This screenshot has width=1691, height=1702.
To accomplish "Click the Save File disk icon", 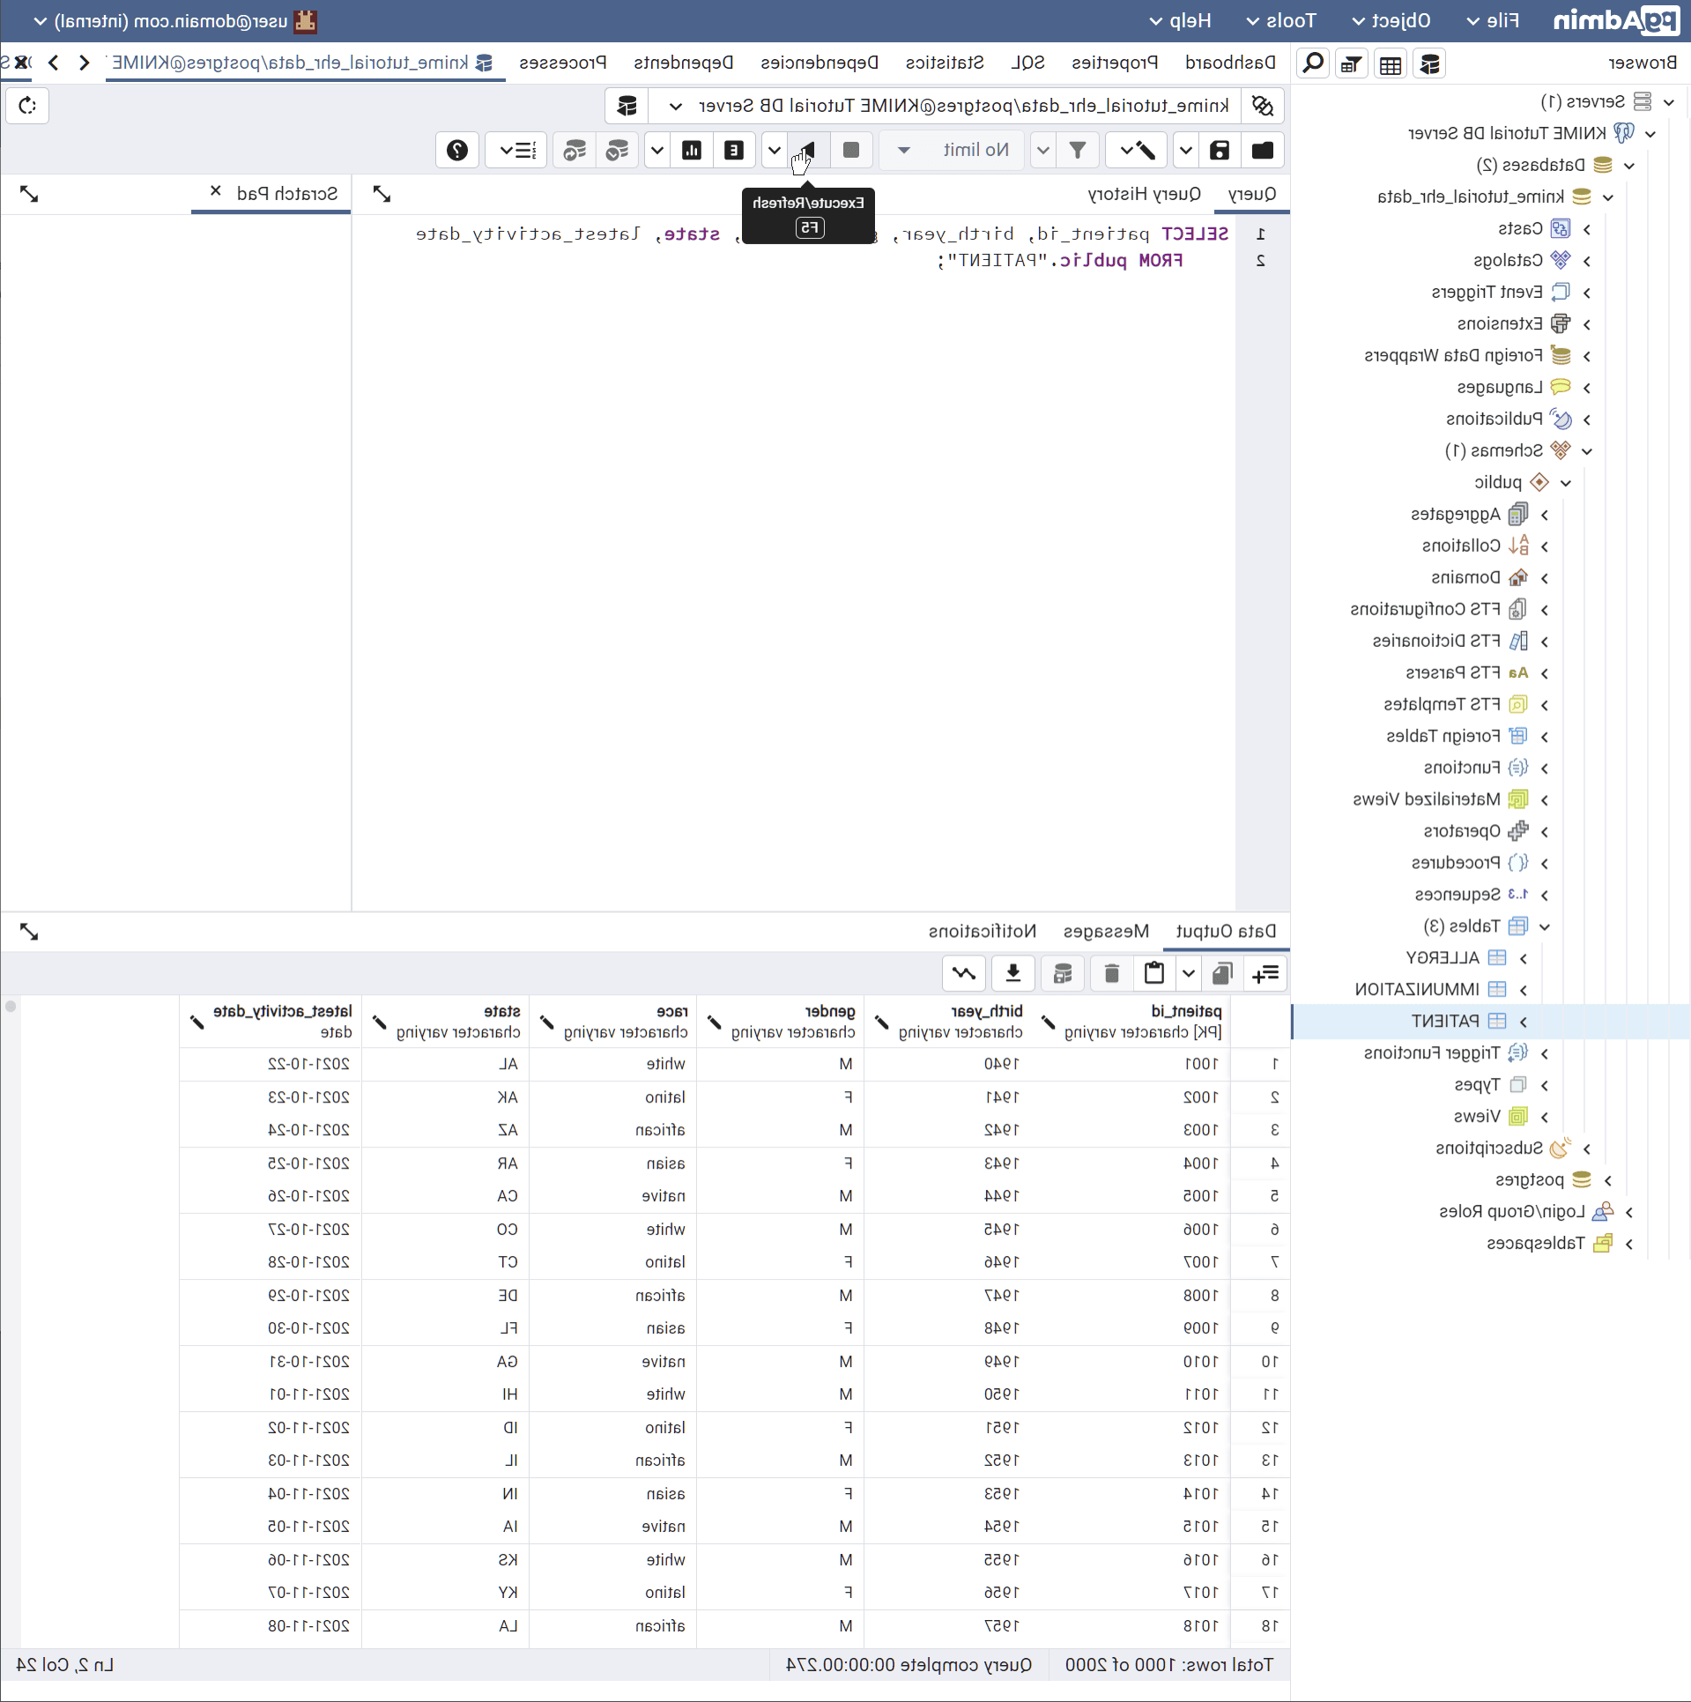I will pos(1220,150).
